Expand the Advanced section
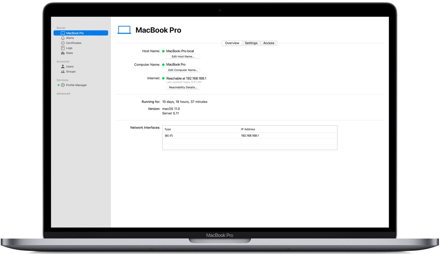This screenshot has width=440, height=254. (x=63, y=93)
